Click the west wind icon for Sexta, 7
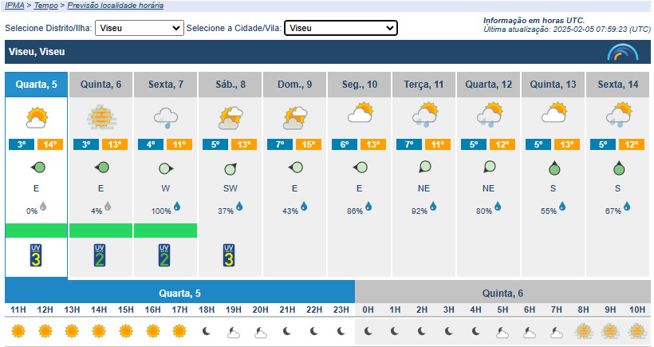The width and height of the screenshot is (654, 347). click(166, 168)
